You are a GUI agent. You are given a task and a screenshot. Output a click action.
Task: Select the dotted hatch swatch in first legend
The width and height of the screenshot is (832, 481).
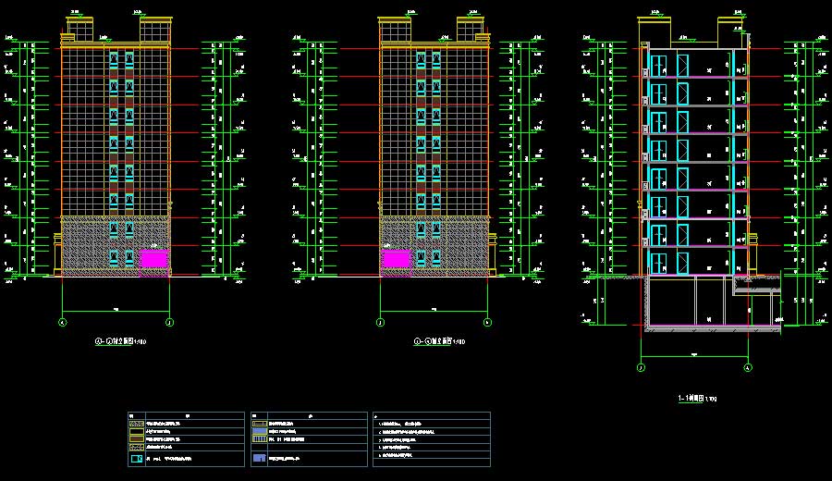(x=137, y=424)
